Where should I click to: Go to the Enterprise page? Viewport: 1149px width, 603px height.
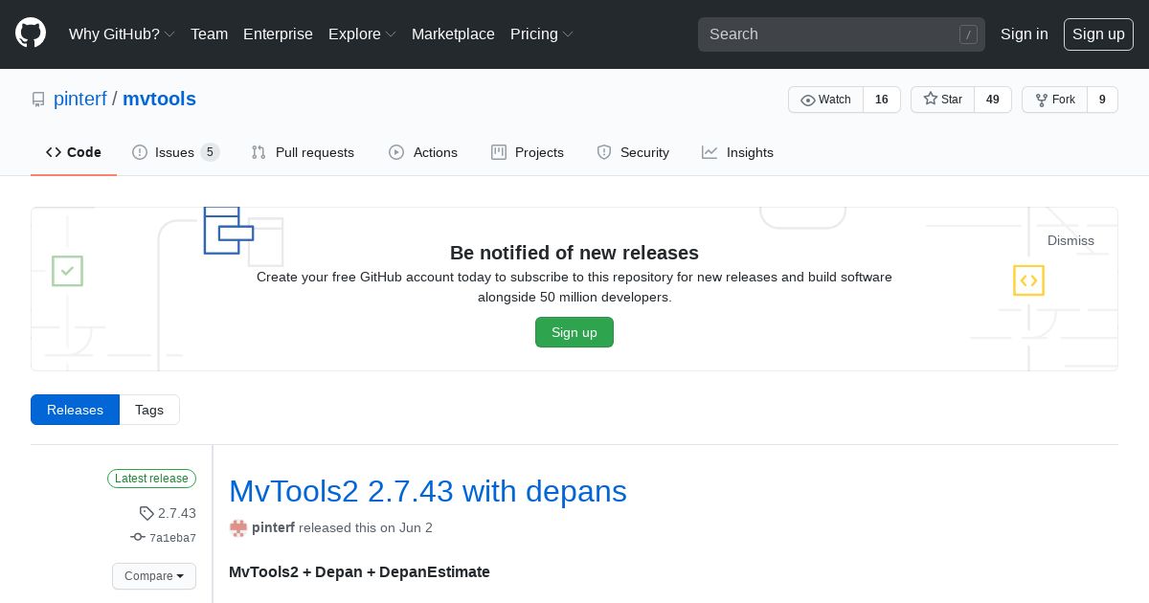pyautogui.click(x=278, y=33)
